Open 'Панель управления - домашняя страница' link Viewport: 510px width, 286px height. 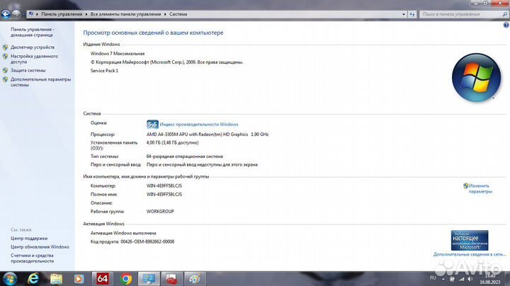pos(32,32)
